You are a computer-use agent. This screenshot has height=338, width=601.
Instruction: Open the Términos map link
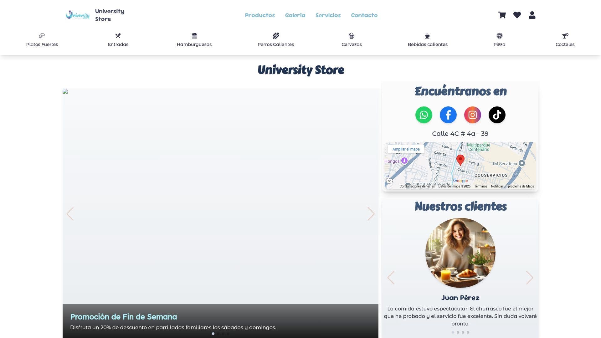click(x=481, y=186)
